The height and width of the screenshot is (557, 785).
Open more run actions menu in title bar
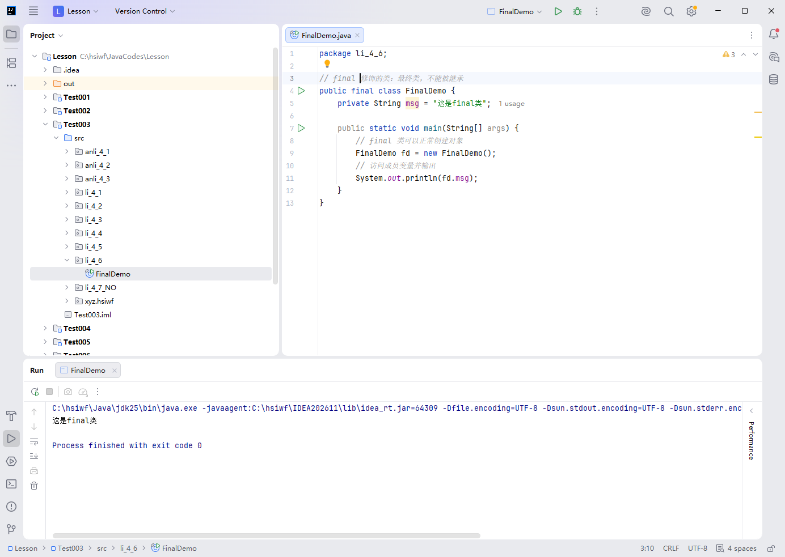597,11
